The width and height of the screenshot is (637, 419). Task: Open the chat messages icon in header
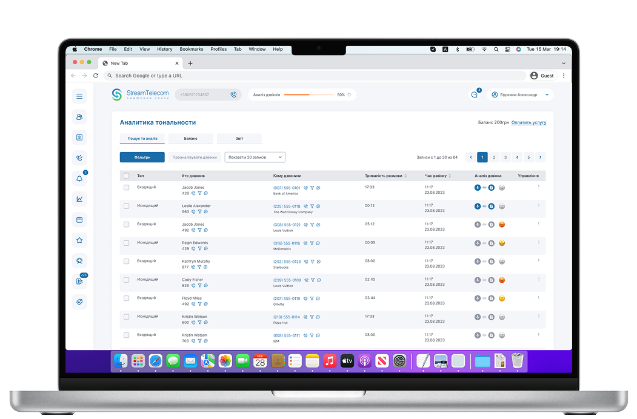[475, 95]
